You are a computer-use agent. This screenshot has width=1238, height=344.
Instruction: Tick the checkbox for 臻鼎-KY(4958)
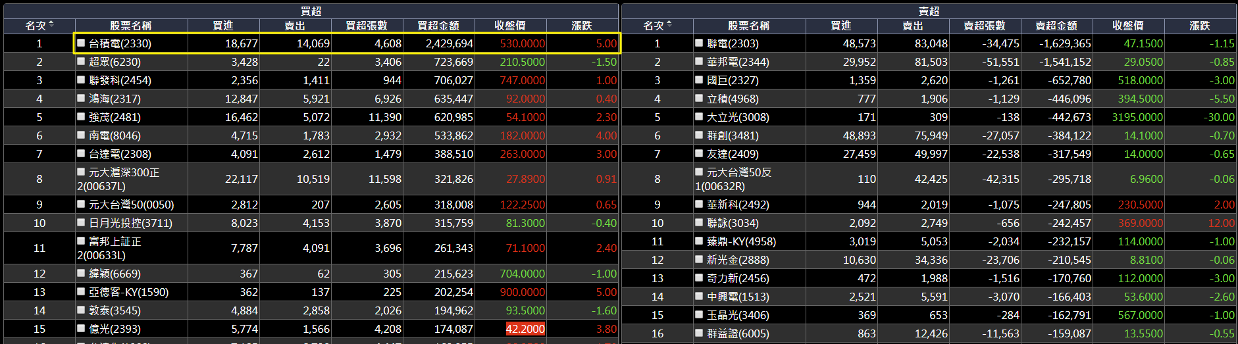pyautogui.click(x=699, y=241)
